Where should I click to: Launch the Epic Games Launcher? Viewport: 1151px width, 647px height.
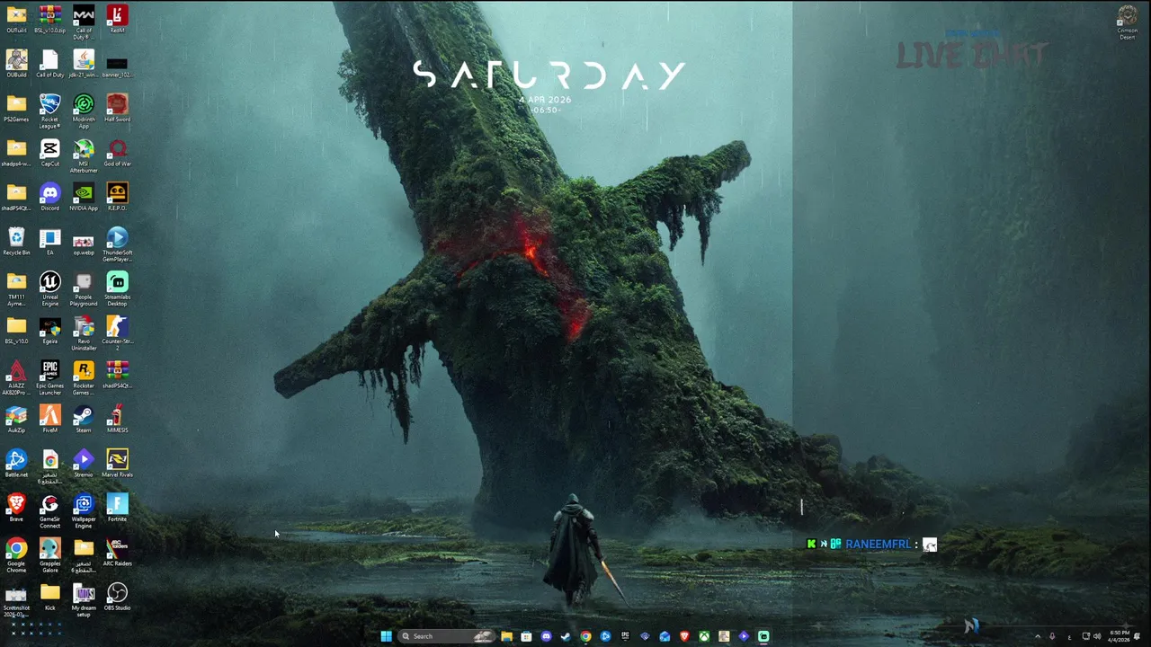click(x=49, y=378)
